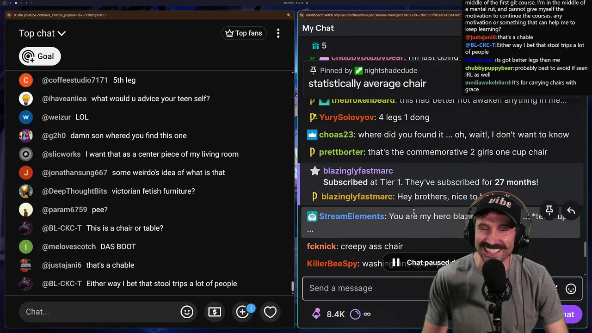
Task: Send a heart reaction in chat
Action: click(x=270, y=312)
